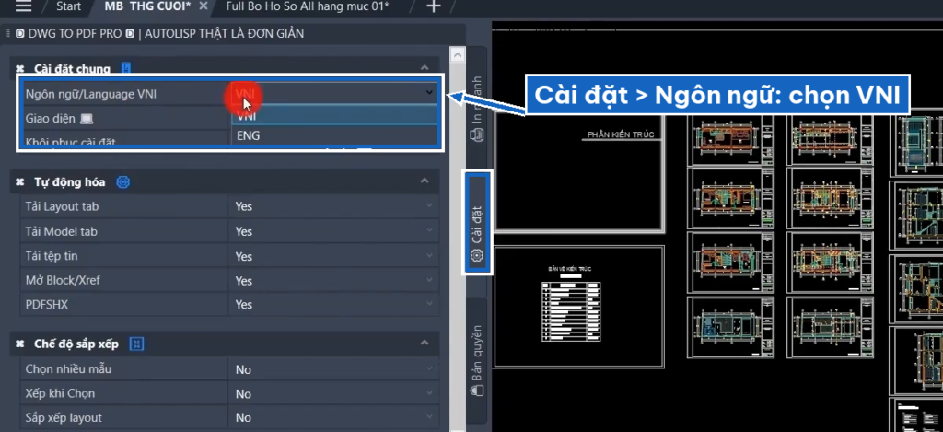
Task: Open Xếp khi Chọn No dropdown
Action: [x=333, y=394]
